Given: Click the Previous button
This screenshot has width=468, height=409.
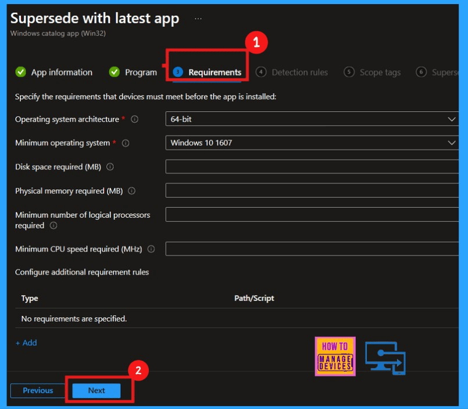Looking at the screenshot, I should [x=38, y=390].
